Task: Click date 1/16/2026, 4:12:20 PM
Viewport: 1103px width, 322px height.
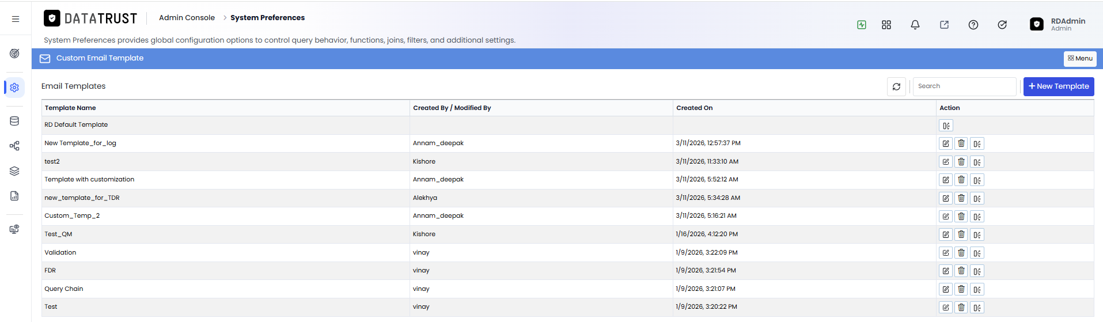Action: (707, 234)
